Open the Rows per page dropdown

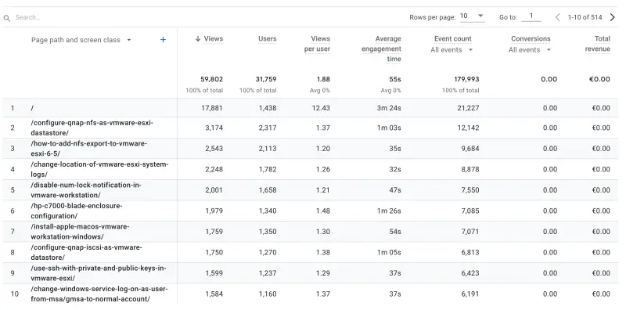click(473, 16)
